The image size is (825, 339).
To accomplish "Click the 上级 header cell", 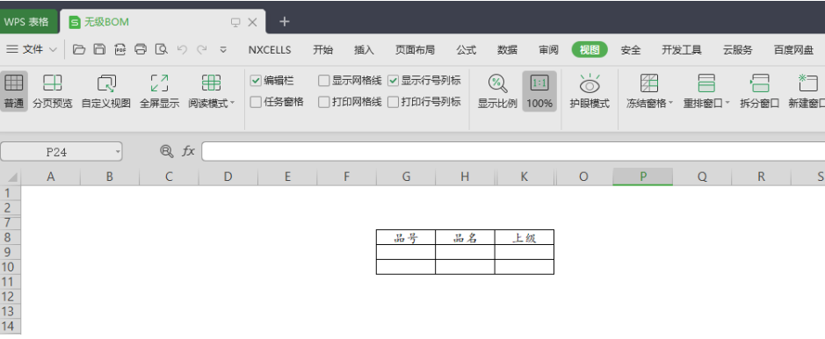I will (524, 237).
